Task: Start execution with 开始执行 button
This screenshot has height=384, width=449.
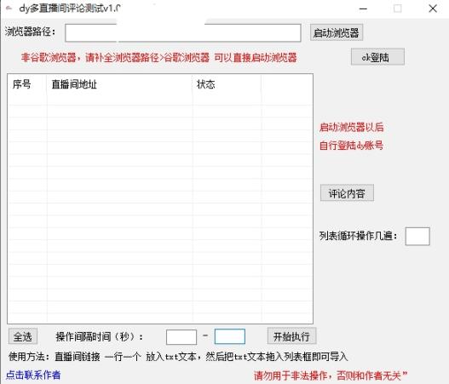Action: pyautogui.click(x=291, y=336)
